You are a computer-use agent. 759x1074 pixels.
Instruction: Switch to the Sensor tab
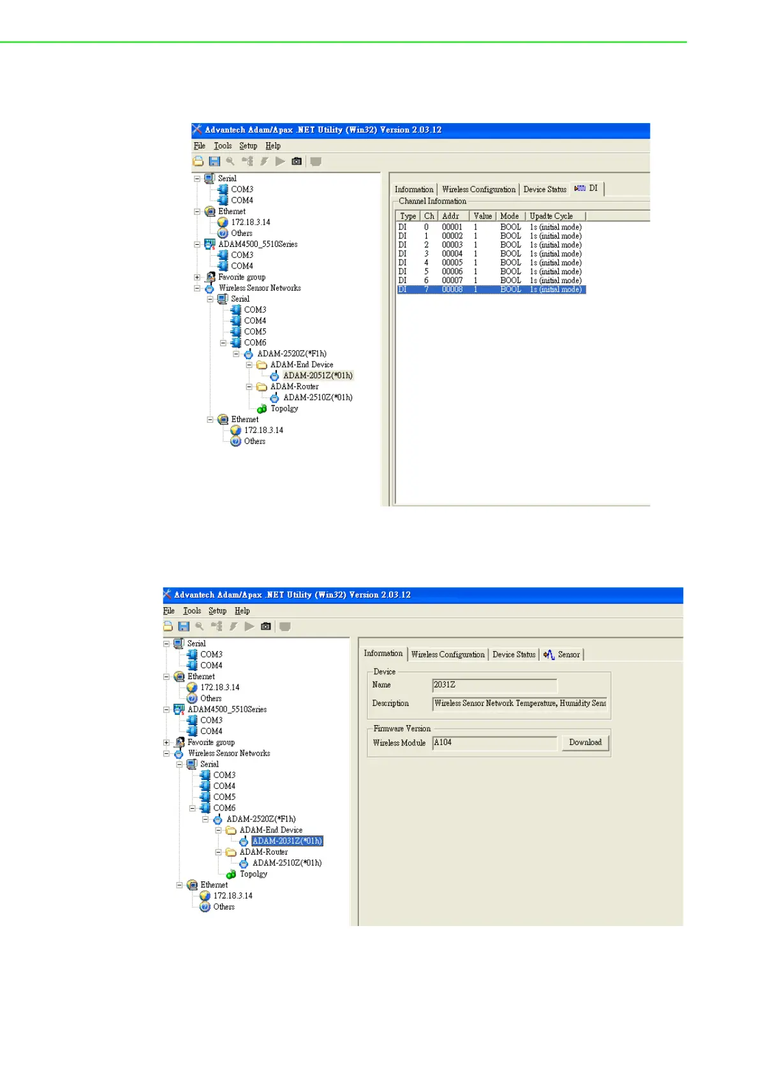563,654
